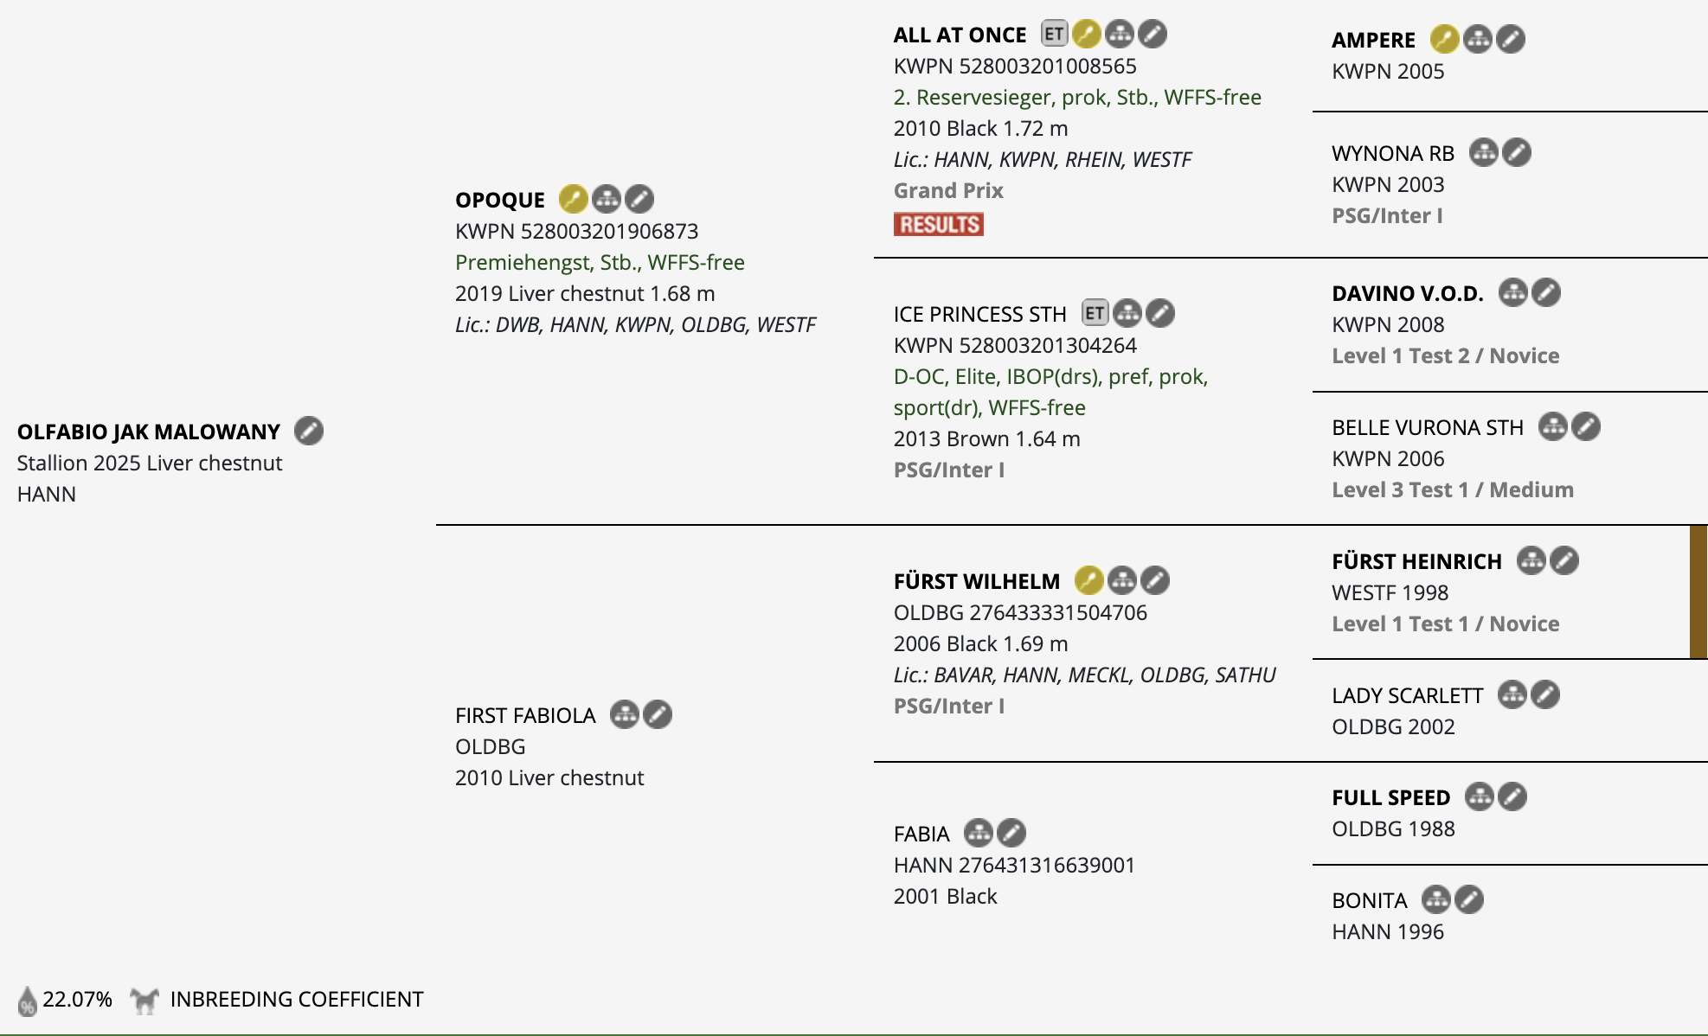This screenshot has height=1036, width=1708.
Task: Open the pedigree tree icon for FIRST FABIOLA
Action: click(x=624, y=714)
